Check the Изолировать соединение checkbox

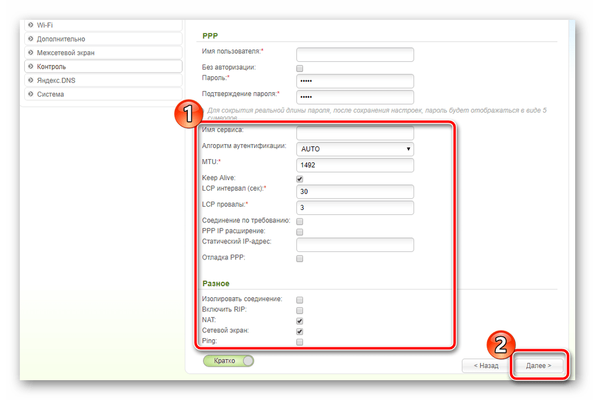300,300
